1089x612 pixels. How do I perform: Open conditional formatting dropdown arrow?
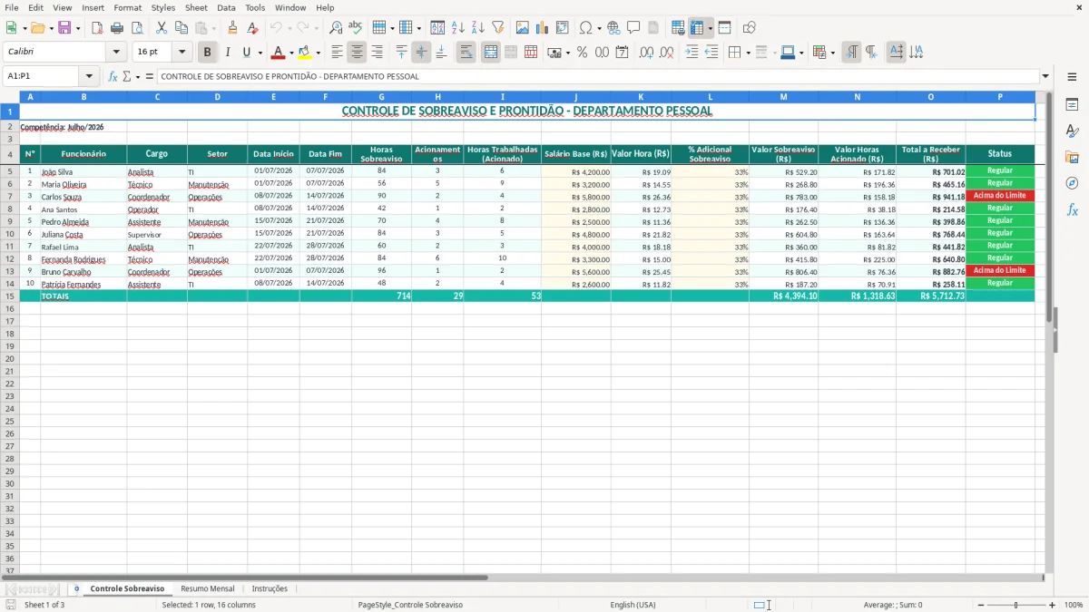coord(833,53)
